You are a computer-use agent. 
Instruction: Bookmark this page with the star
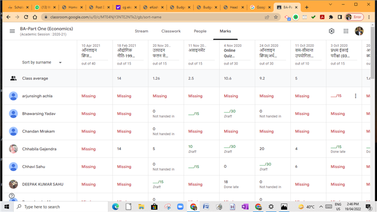click(276, 17)
